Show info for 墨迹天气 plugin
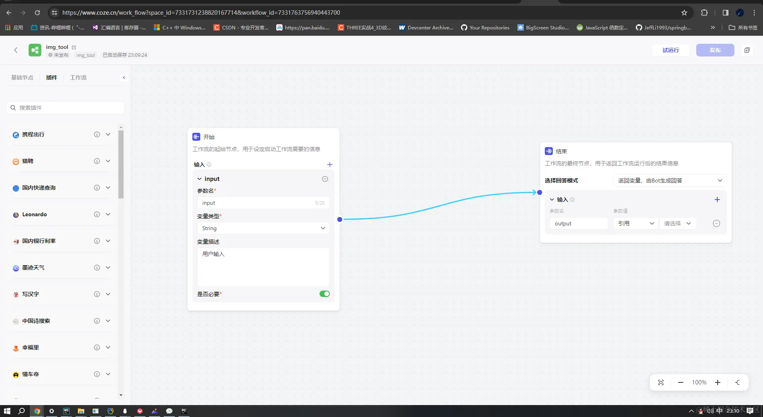This screenshot has height=417, width=763. click(97, 268)
